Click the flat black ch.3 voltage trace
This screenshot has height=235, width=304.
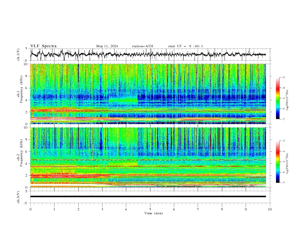(148, 197)
